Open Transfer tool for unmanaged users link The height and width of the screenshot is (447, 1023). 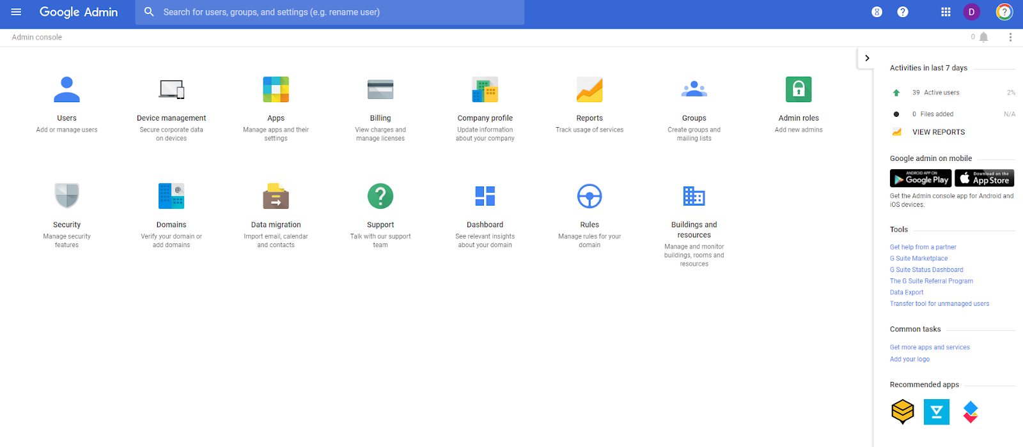tap(939, 304)
